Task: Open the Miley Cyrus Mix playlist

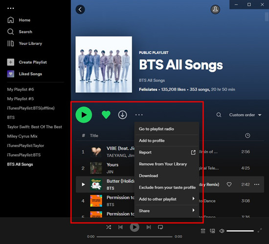Action: coord(22,136)
